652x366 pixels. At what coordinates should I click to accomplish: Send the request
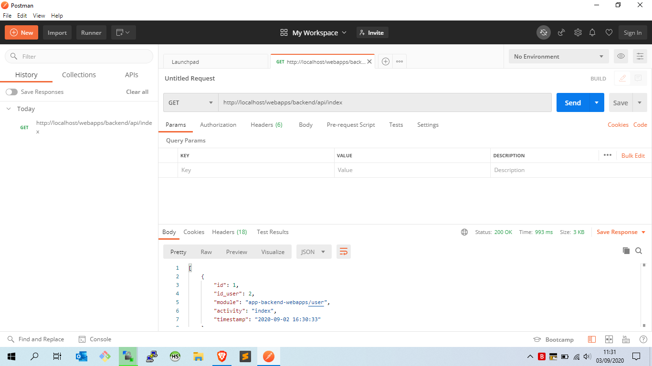point(573,102)
